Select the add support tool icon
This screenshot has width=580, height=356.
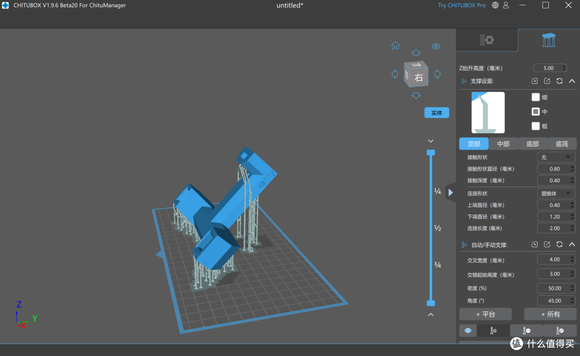(493, 330)
